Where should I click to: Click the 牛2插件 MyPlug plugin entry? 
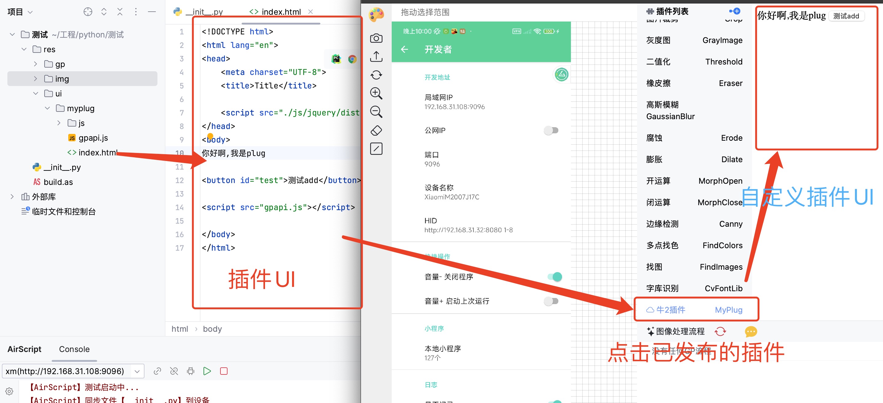pos(694,310)
